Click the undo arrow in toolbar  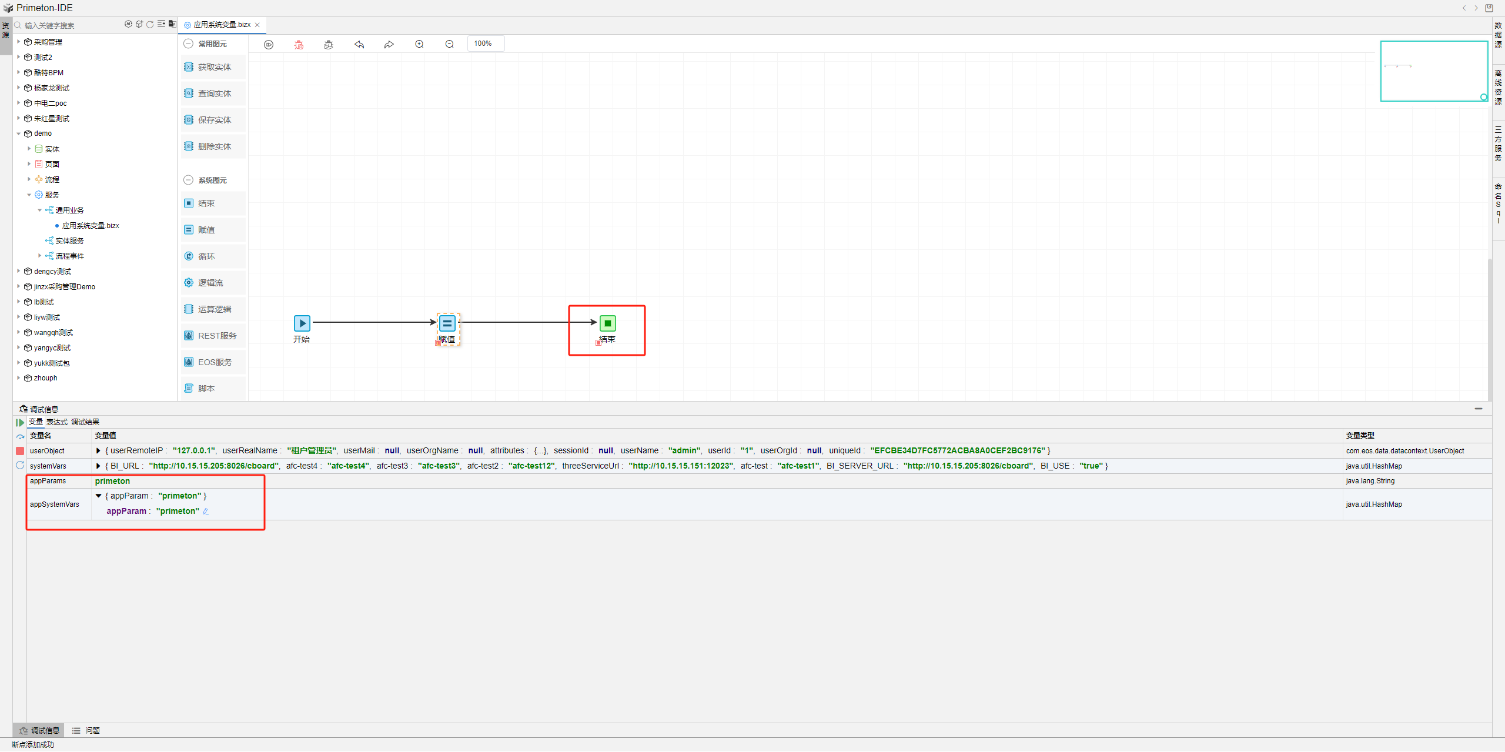(359, 45)
